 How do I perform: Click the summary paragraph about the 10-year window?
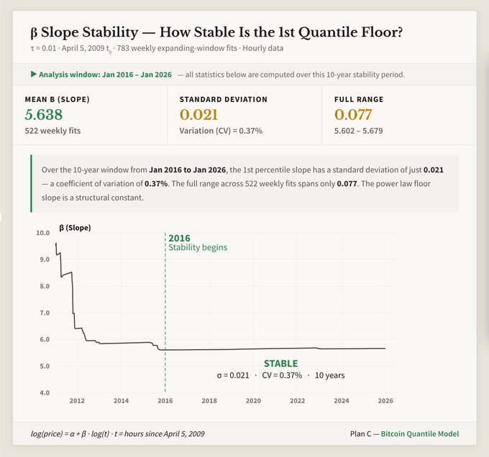tap(244, 183)
